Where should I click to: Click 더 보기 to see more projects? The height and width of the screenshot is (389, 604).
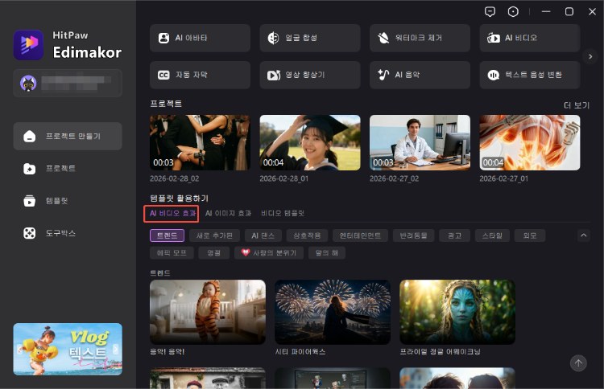tap(577, 105)
